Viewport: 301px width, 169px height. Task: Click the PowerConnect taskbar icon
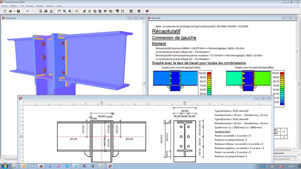click(110, 166)
